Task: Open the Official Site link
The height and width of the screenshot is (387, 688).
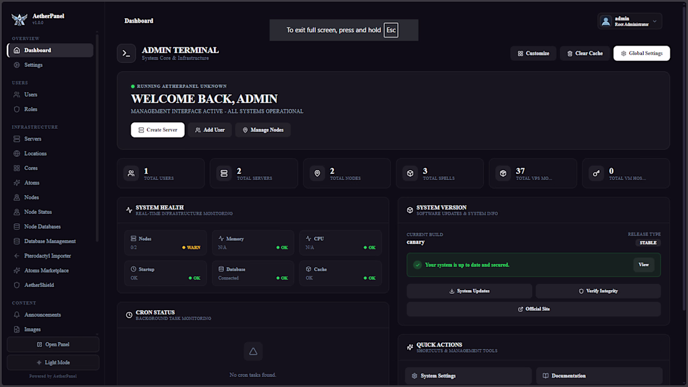Action: [x=534, y=309]
